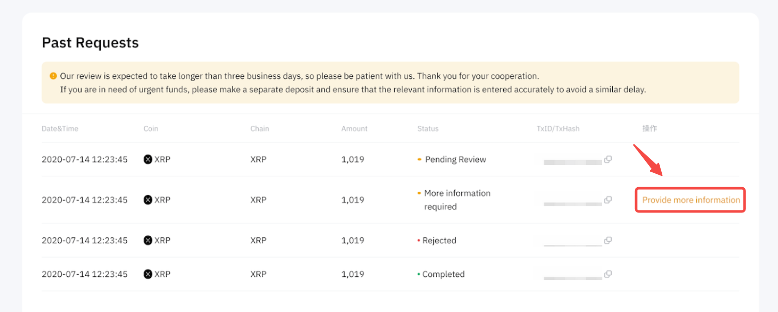Copy the transaction ID of the Rejected request
The width and height of the screenshot is (778, 312).
(608, 240)
